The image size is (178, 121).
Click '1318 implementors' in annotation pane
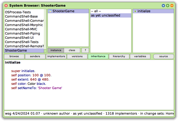click(x=121, y=114)
